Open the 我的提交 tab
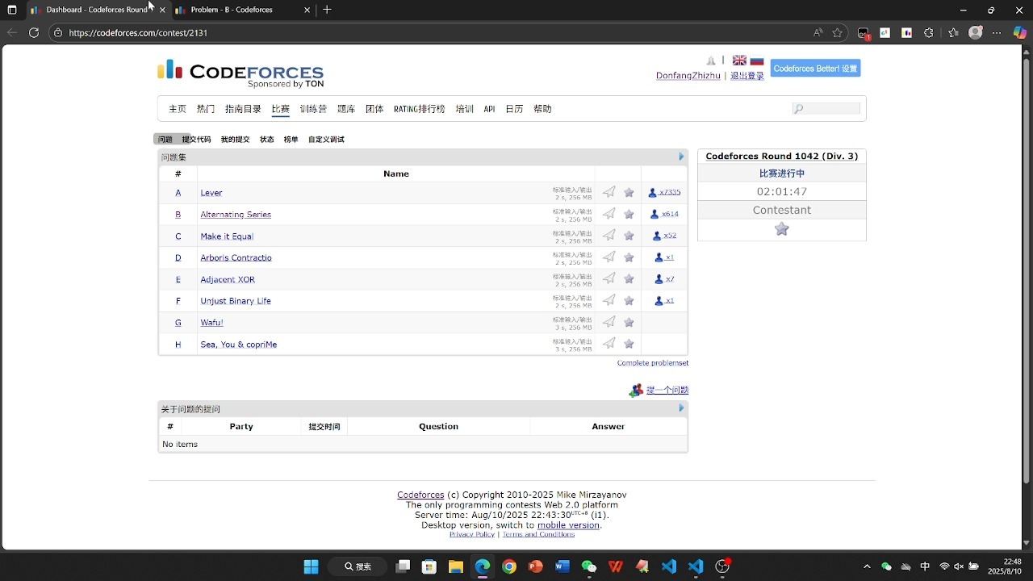Viewport: 1033px width, 581px height. (x=236, y=140)
